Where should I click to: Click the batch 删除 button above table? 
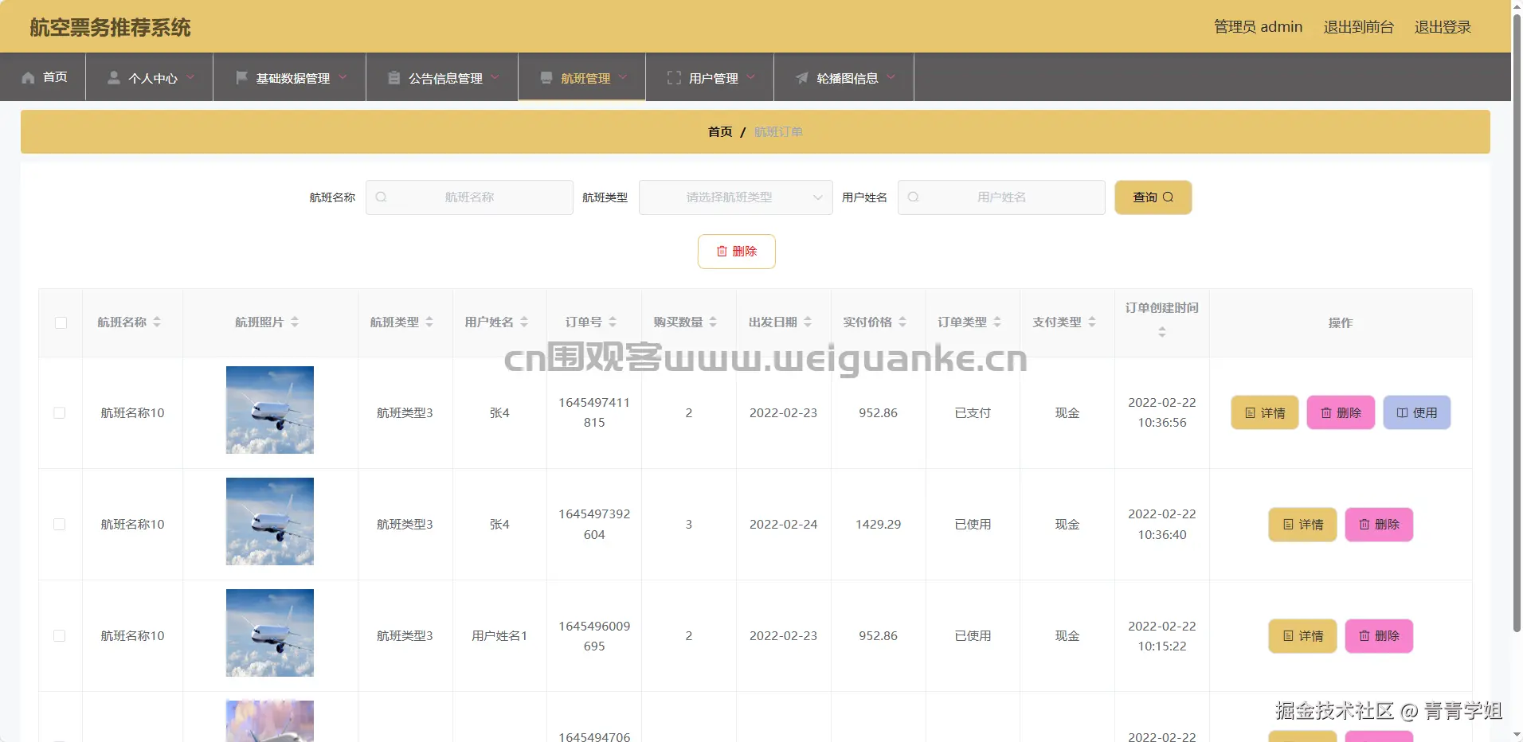(x=737, y=252)
